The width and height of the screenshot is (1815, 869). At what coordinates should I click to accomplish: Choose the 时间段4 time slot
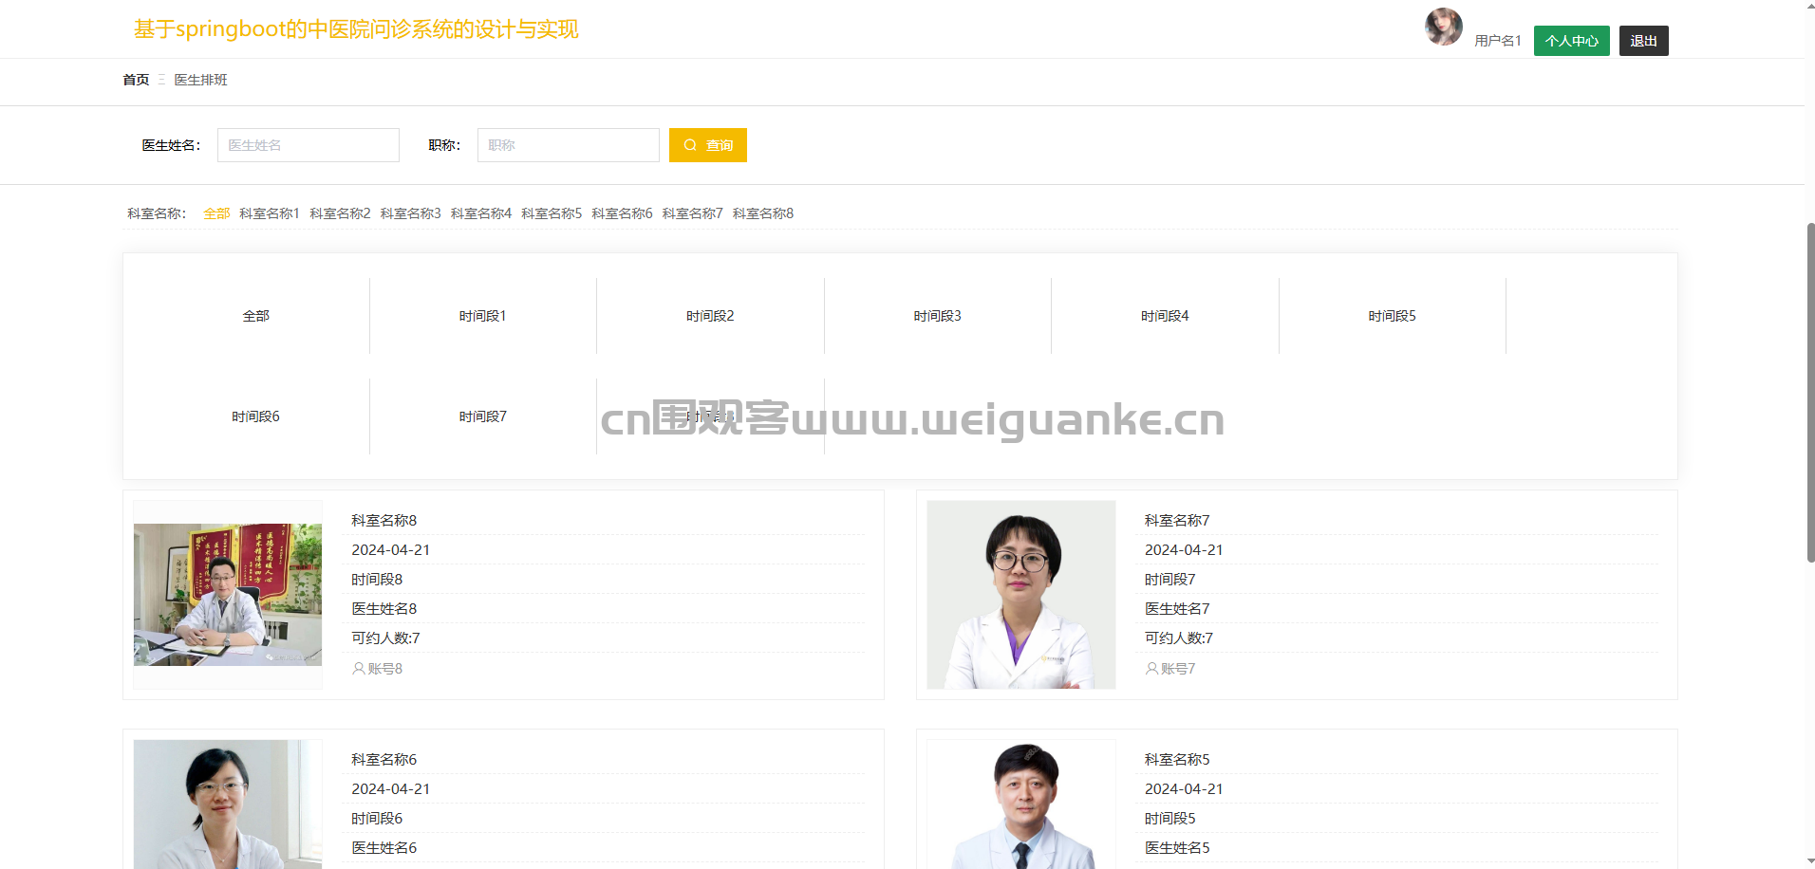click(x=1164, y=316)
